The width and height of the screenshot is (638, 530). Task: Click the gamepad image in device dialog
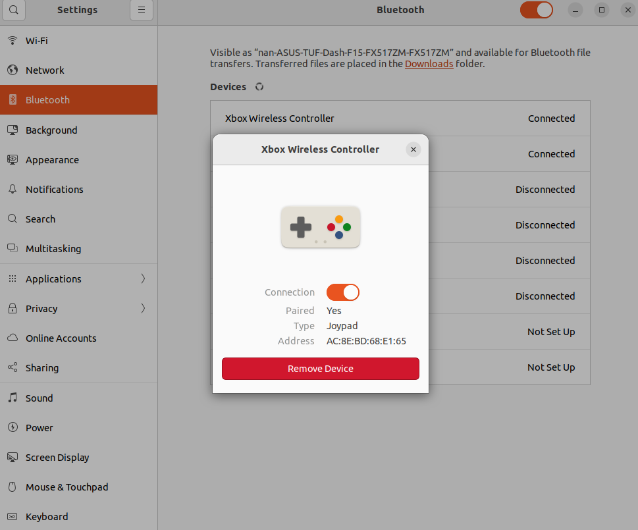coord(321,227)
